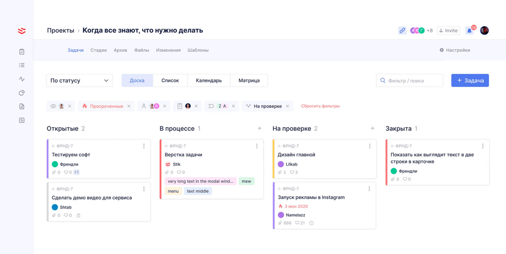The height and width of the screenshot is (254, 506).
Task: Open the activity pulse icon in sidebar
Action: (22, 79)
